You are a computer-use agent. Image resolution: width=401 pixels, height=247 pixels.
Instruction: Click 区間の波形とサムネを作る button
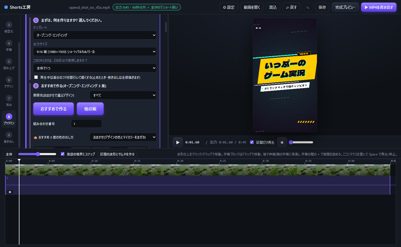pos(117,154)
